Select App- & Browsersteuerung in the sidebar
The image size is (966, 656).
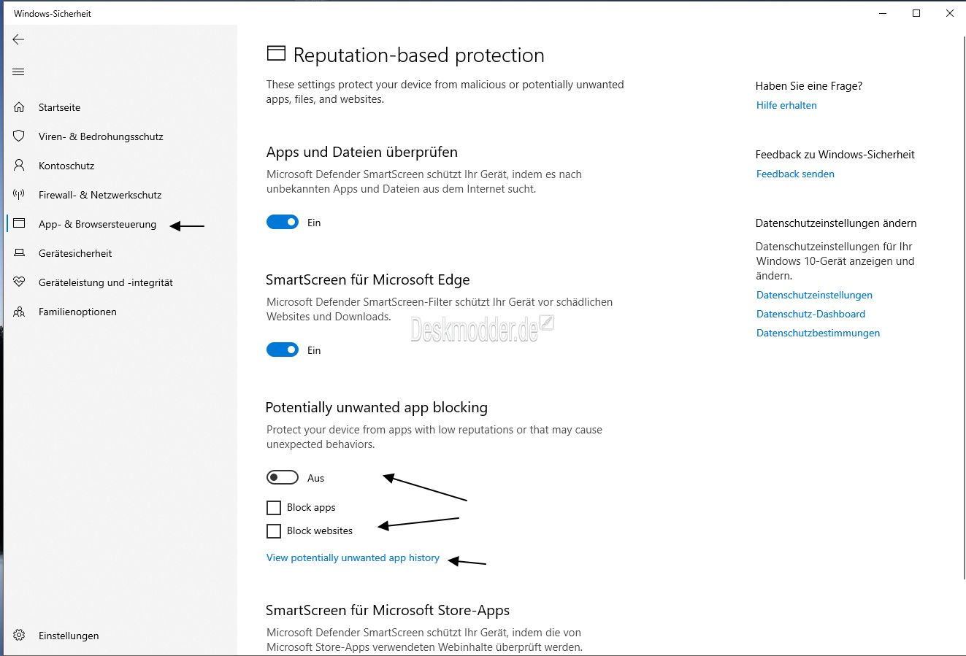tap(97, 224)
